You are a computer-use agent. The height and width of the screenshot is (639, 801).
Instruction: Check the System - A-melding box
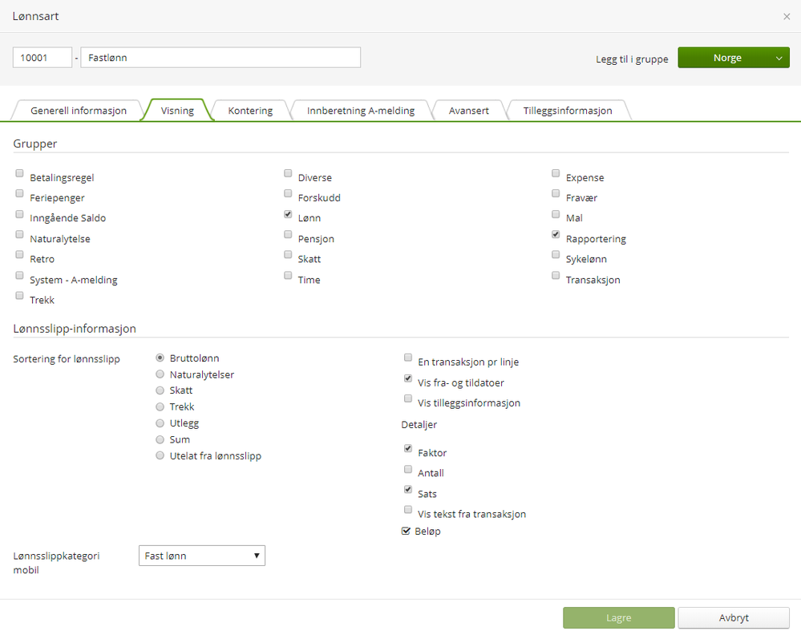click(19, 275)
